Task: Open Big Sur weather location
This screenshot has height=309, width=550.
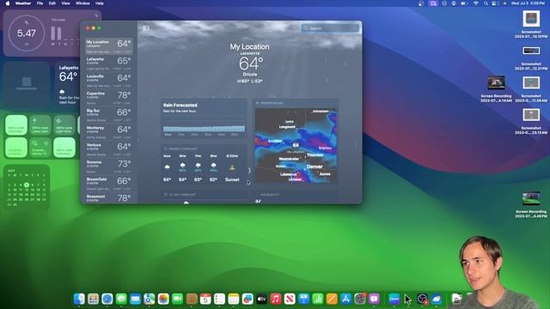Action: tap(109, 114)
